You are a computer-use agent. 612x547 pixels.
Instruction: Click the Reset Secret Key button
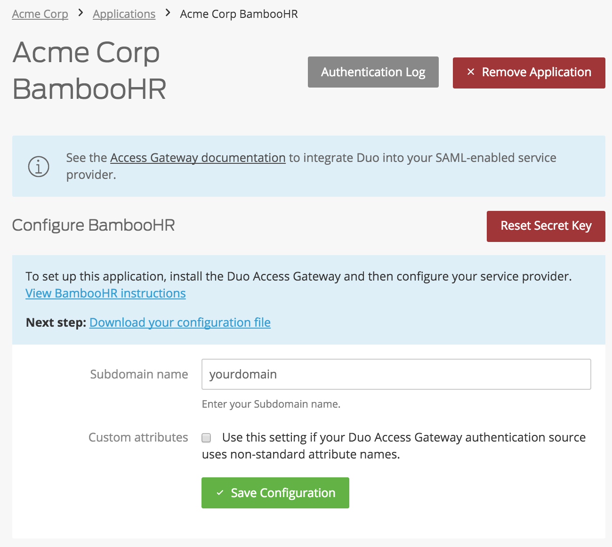point(546,226)
